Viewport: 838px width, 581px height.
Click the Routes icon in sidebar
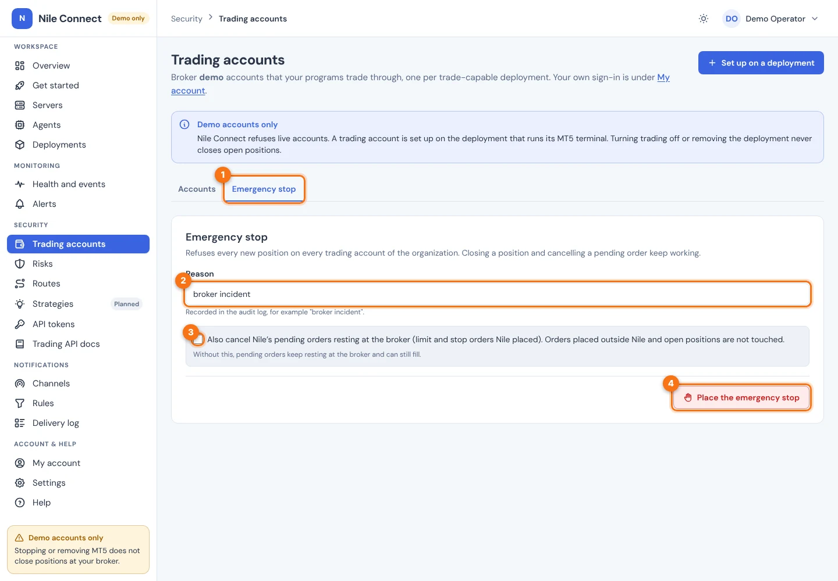(x=20, y=284)
